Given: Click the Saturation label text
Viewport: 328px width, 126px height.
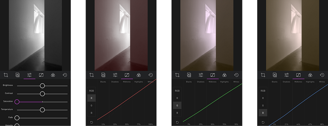Looking at the screenshot, I should (8, 101).
